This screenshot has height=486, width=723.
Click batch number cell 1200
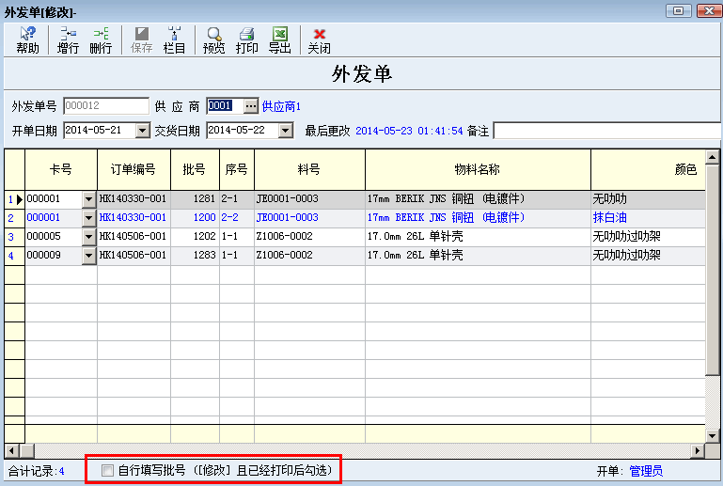click(195, 218)
